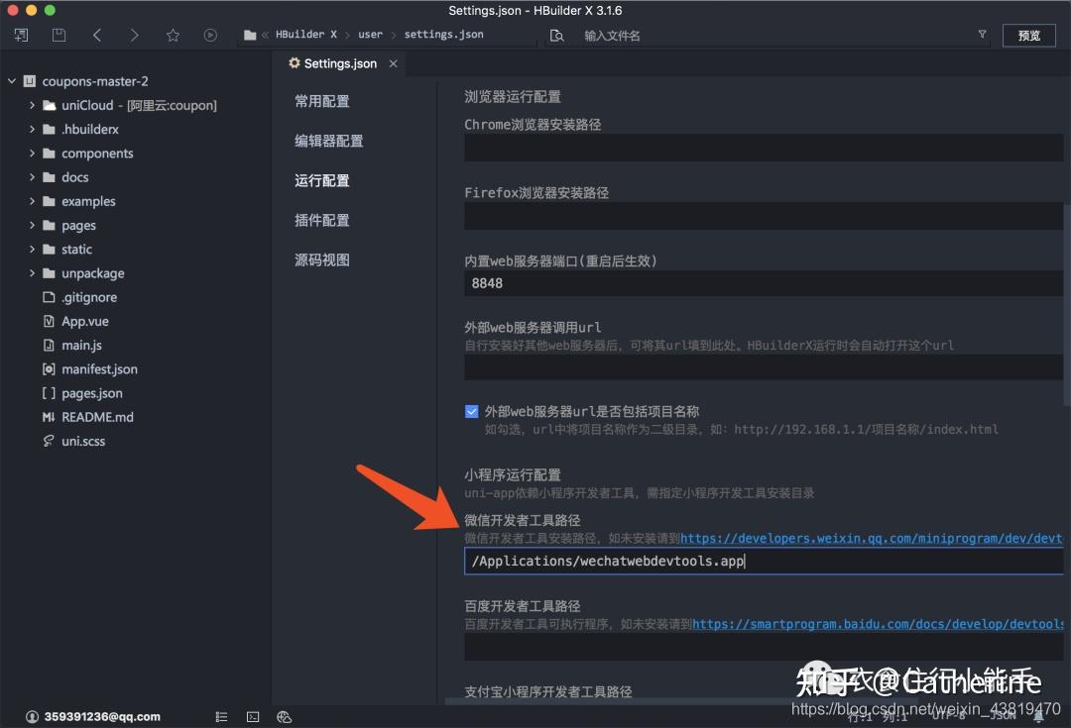This screenshot has width=1071, height=728.
Task: Click the browser globe icon in status bar
Action: (284, 716)
